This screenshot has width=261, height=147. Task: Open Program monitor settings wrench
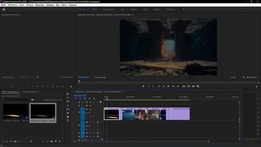[244, 77]
